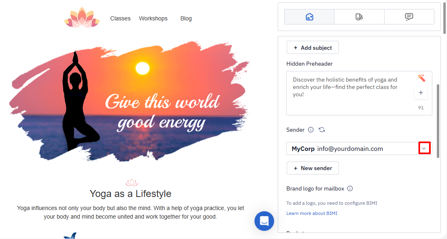The height and width of the screenshot is (239, 447).
Task: Expand the MyCorp sender dropdown arrow
Action: click(424, 148)
